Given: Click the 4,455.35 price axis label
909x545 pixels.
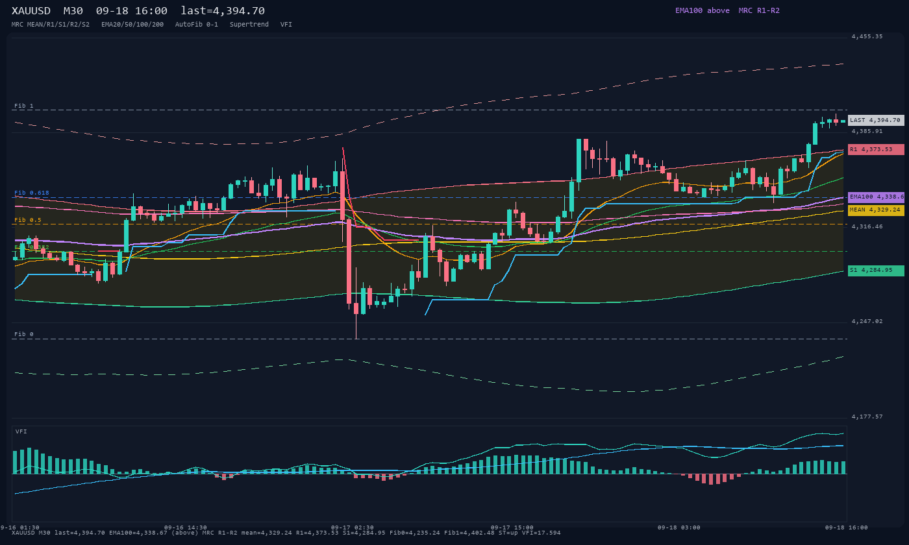Looking at the screenshot, I should coord(867,36).
